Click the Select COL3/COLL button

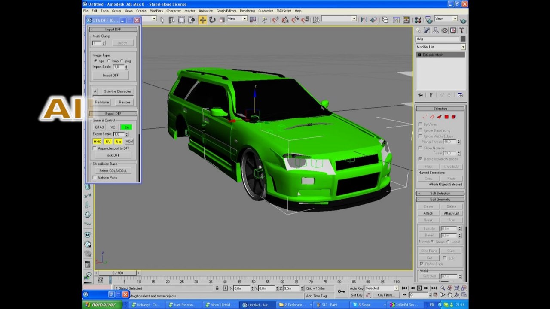point(113,171)
